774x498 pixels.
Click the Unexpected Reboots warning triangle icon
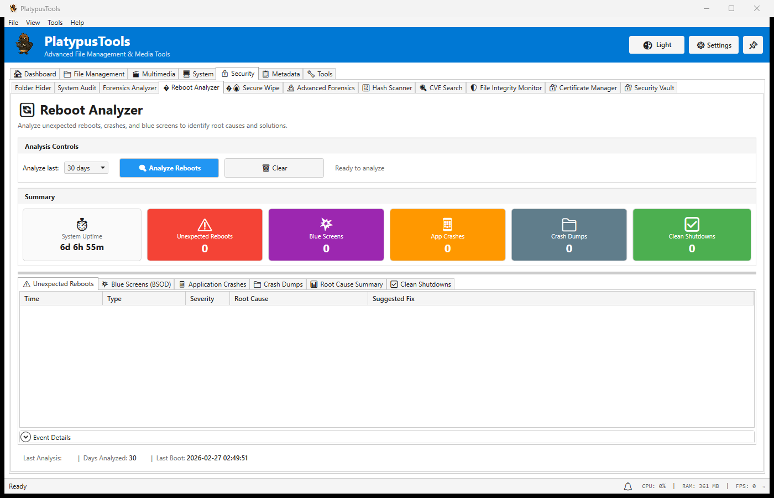[x=205, y=225]
